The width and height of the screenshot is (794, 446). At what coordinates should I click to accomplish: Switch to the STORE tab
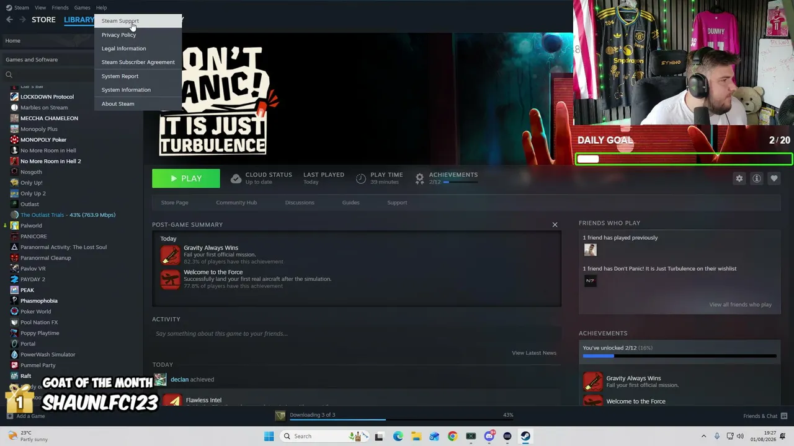(43, 20)
